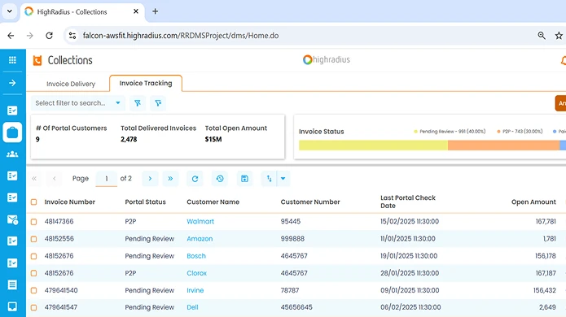Check the box for invoice 48147366
This screenshot has width=566, height=317.
33,222
